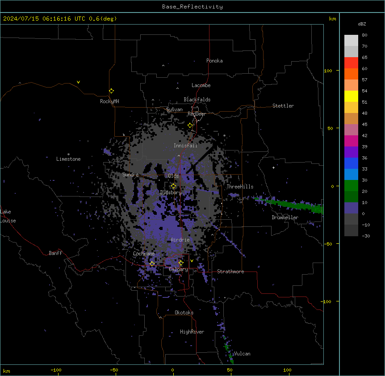Click the yellow v marker northwest of RockyMH
The width and height of the screenshot is (385, 376).
coord(78,82)
